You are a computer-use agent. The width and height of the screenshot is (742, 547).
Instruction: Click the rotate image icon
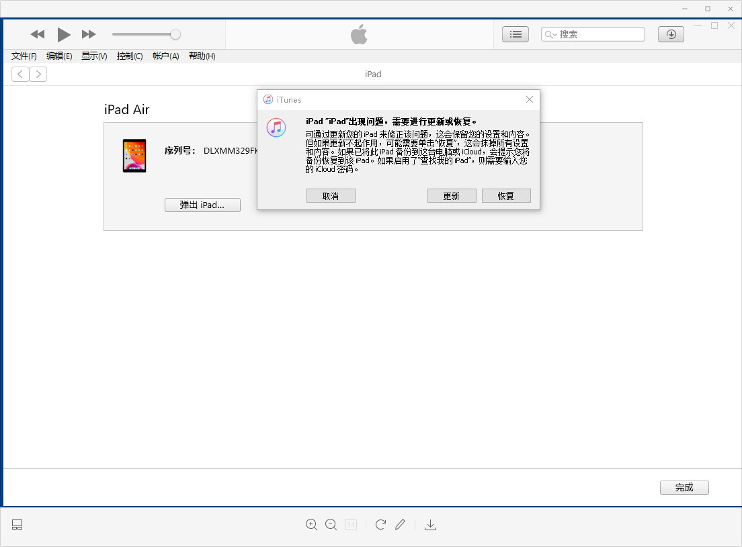(x=380, y=525)
